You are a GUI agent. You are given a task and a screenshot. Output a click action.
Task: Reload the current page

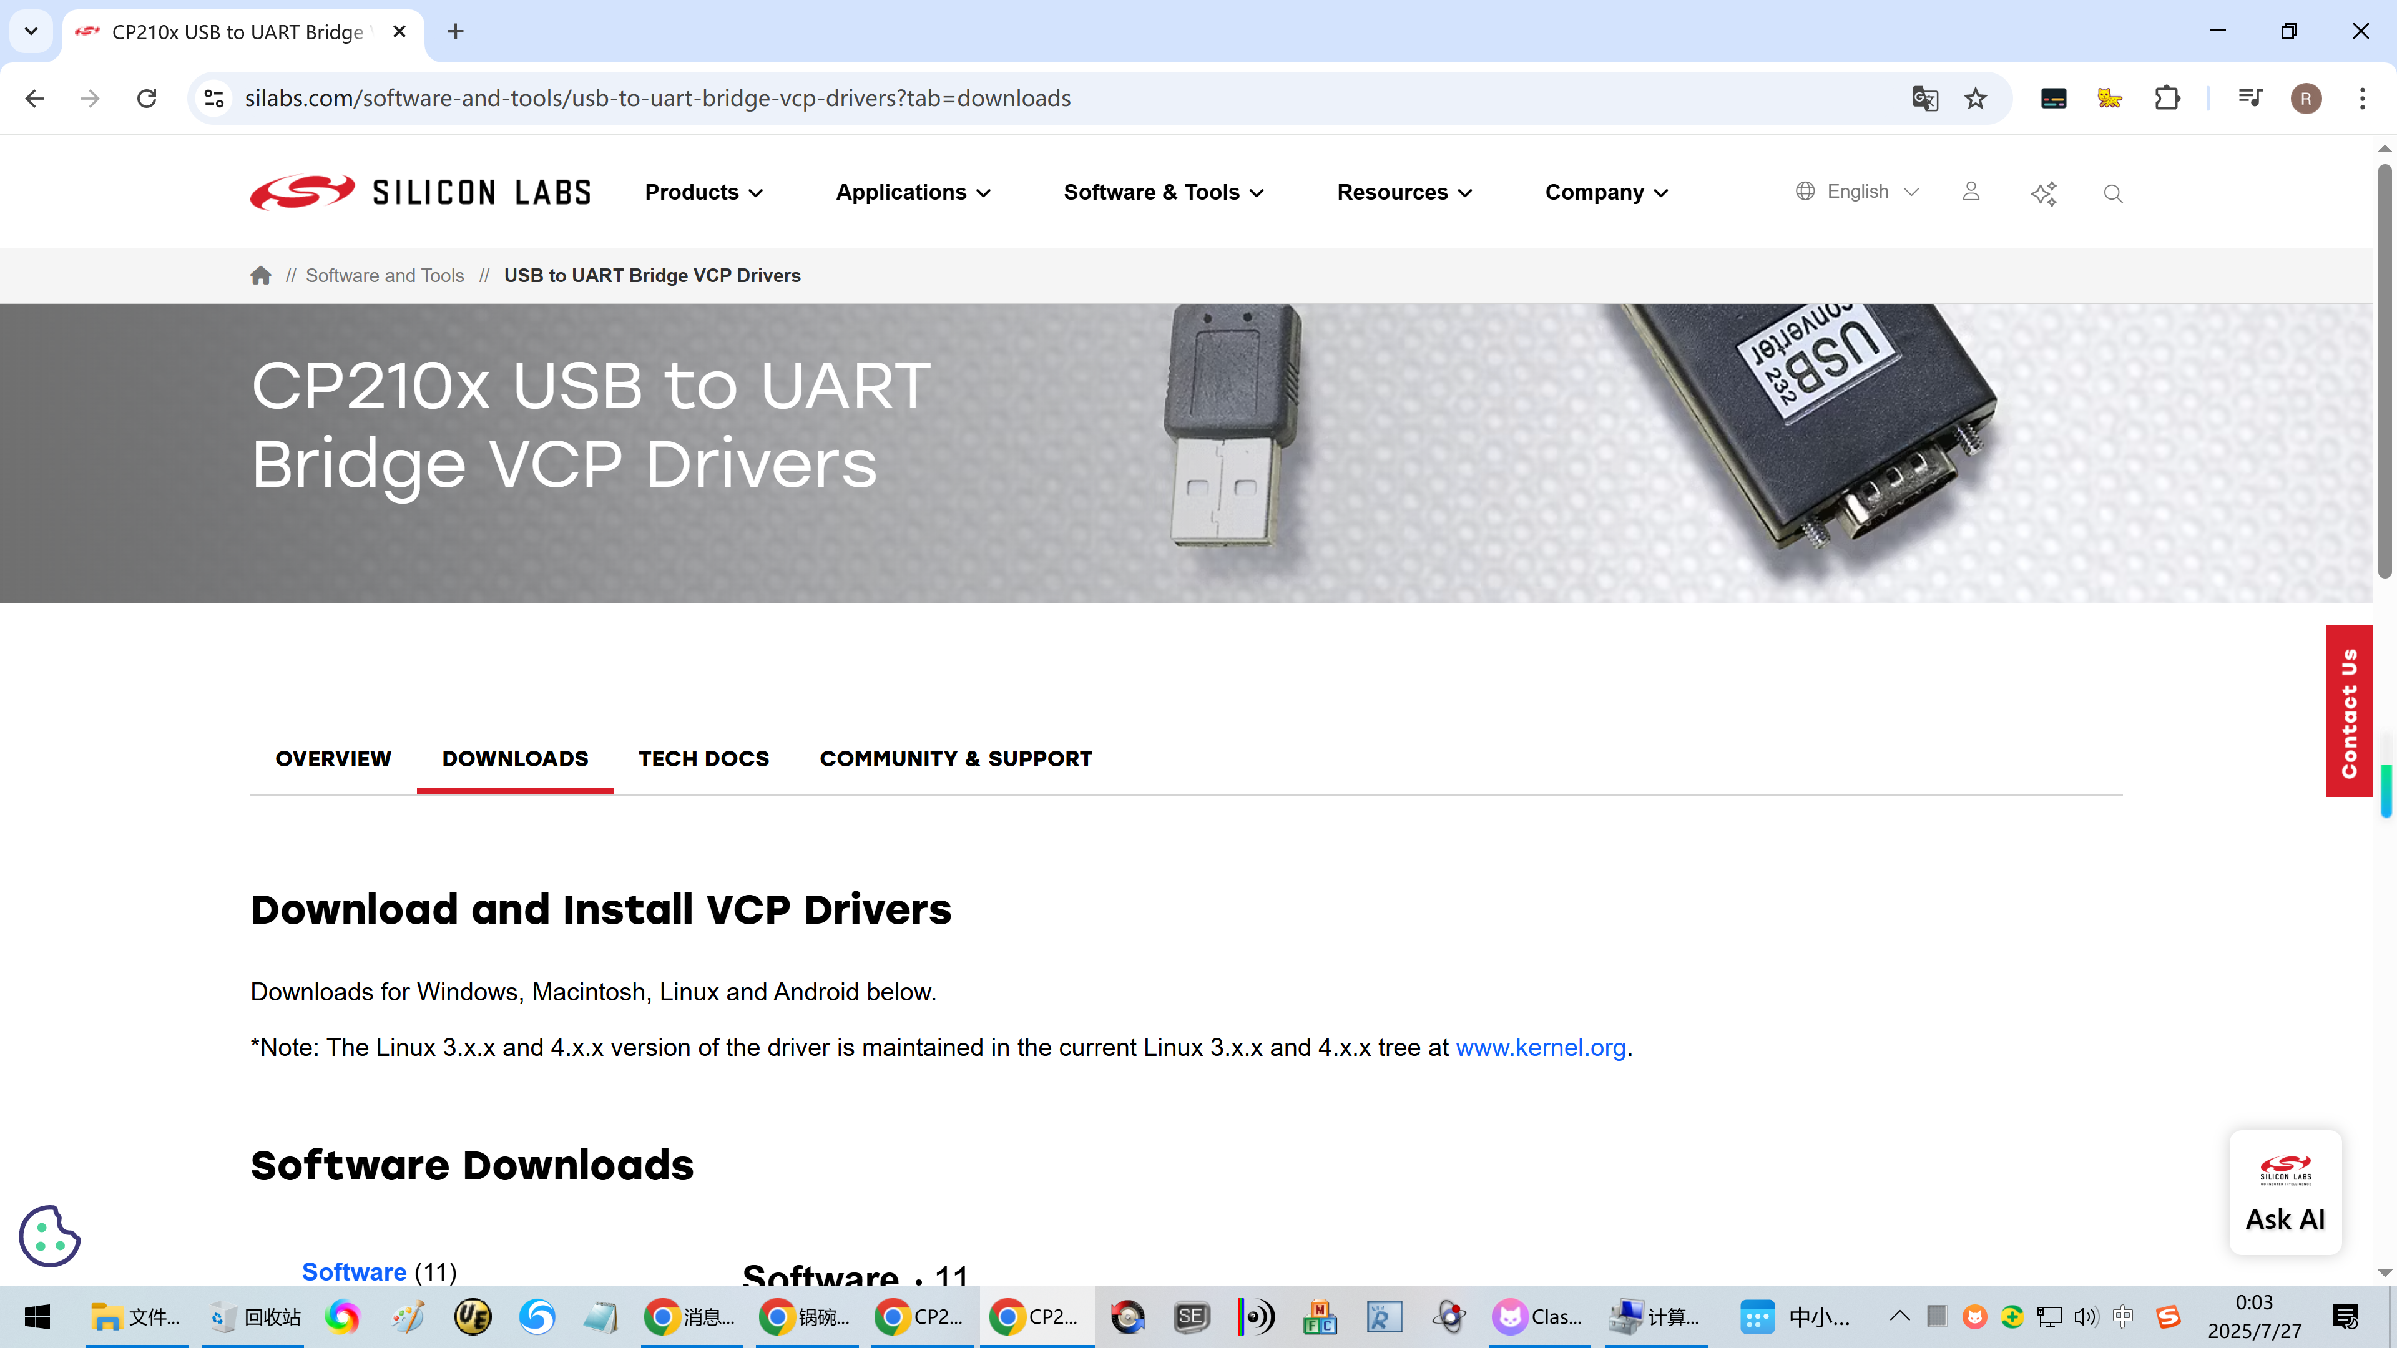[x=147, y=98]
